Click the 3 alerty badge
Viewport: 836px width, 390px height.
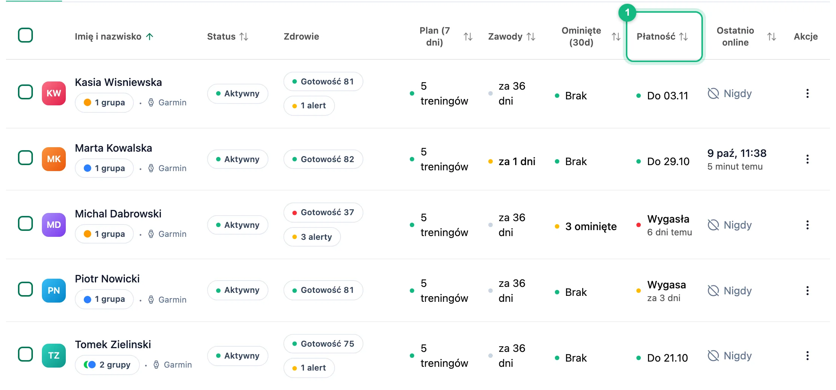pos(312,237)
